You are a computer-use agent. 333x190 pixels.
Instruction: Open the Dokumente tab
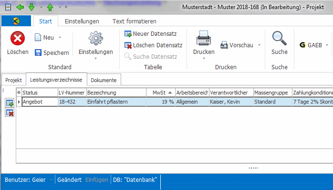point(104,80)
